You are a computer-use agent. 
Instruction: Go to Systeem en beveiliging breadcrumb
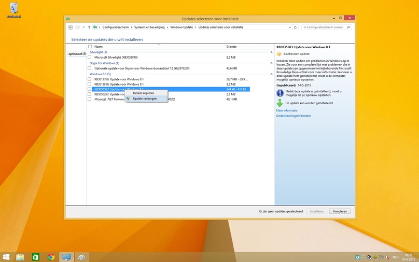(x=149, y=27)
